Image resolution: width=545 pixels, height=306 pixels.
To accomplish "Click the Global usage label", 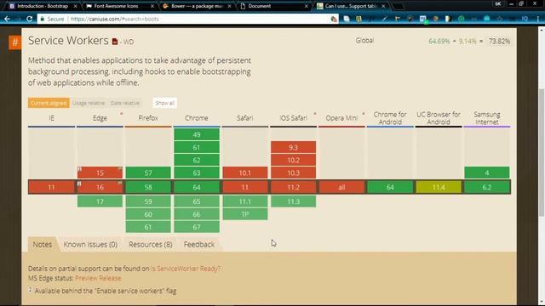I will [x=364, y=41].
